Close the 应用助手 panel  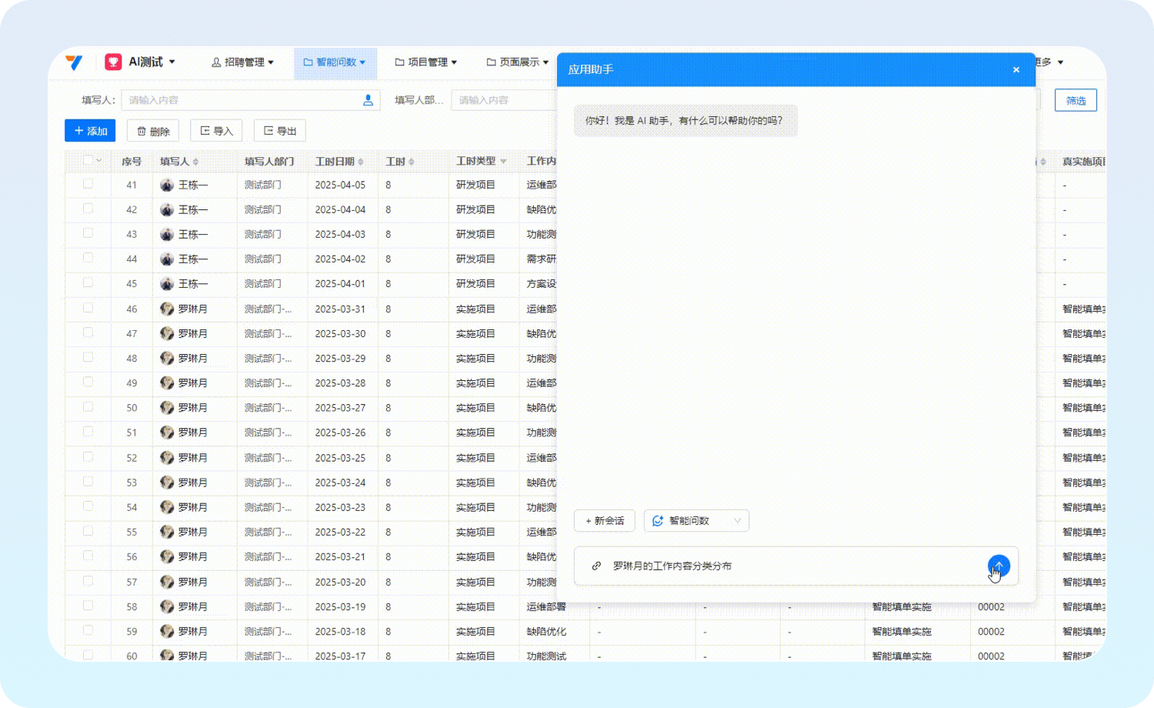[1016, 70]
